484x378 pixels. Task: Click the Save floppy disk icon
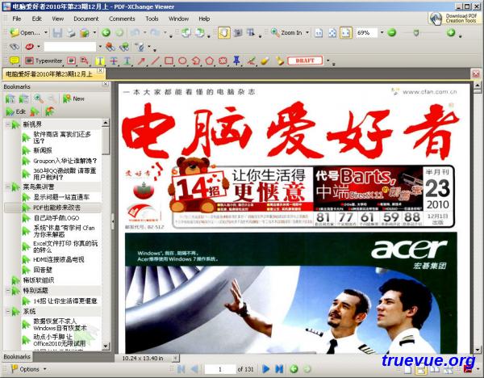[57, 32]
